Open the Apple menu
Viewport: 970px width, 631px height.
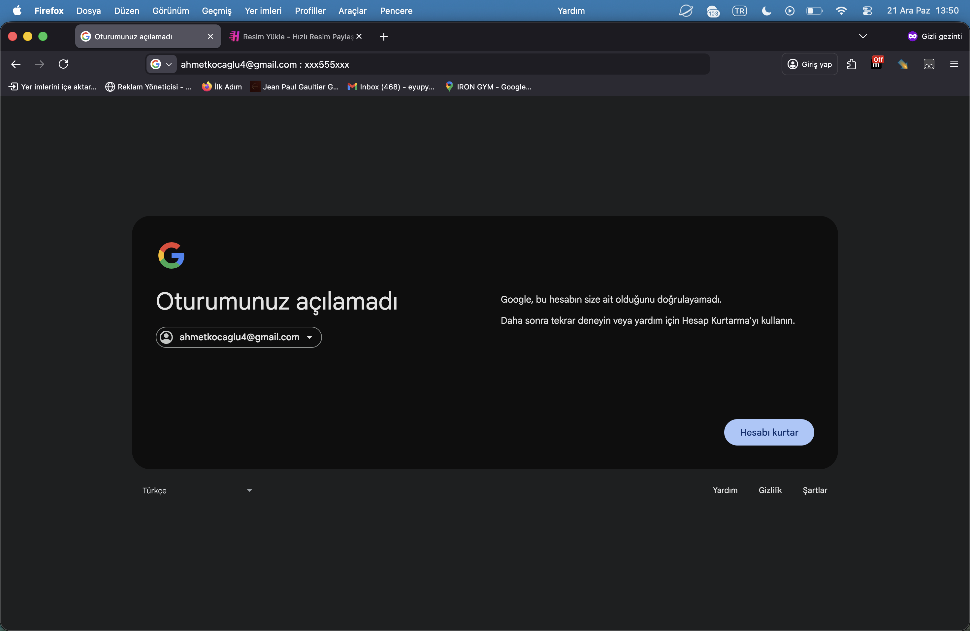17,11
